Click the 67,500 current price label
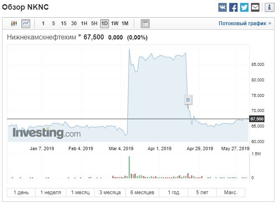This screenshot has height=203, width=277. point(256,119)
